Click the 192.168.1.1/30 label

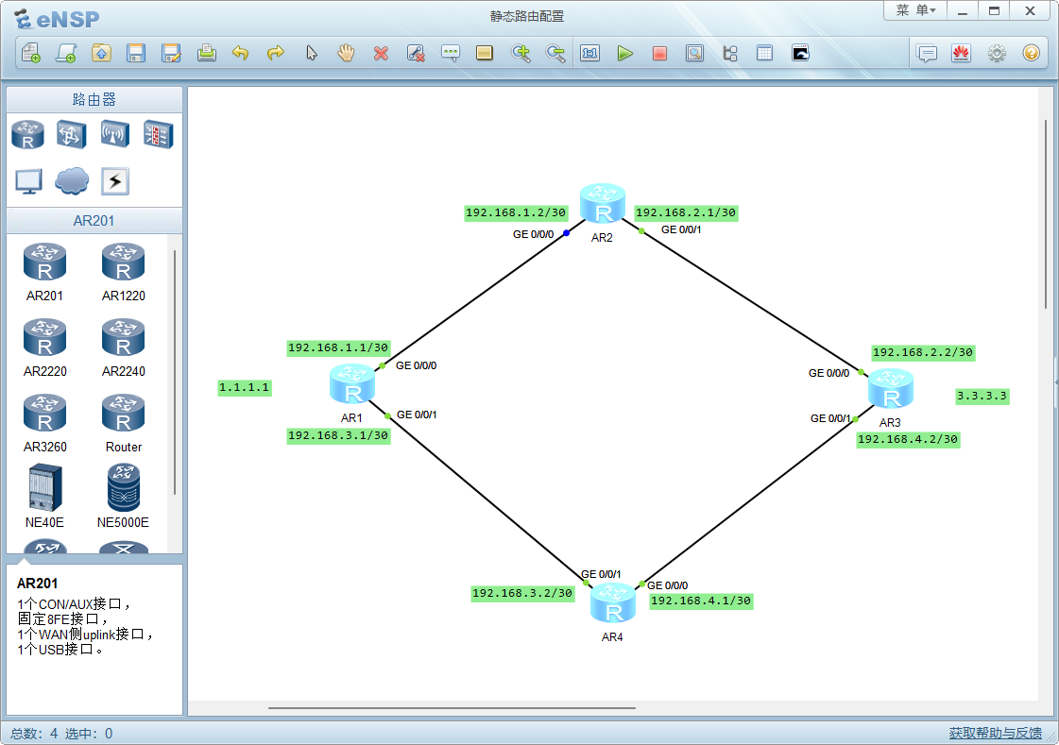tap(338, 348)
